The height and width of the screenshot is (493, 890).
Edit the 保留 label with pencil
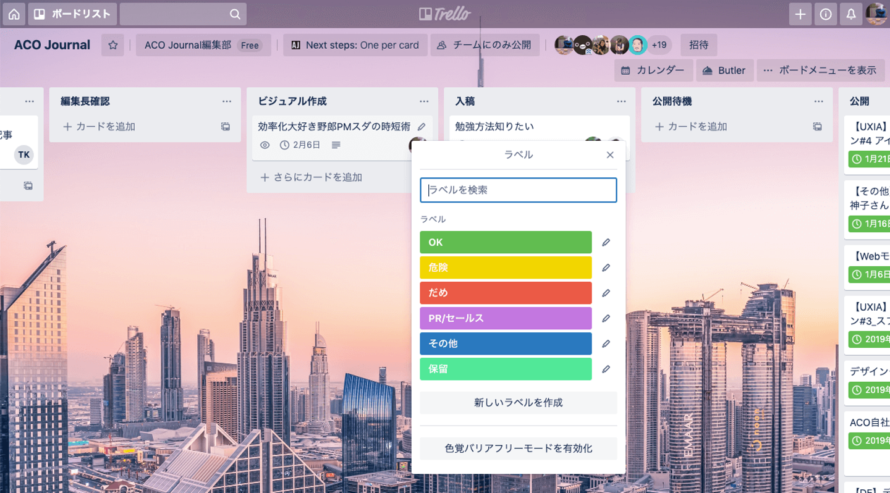(606, 369)
